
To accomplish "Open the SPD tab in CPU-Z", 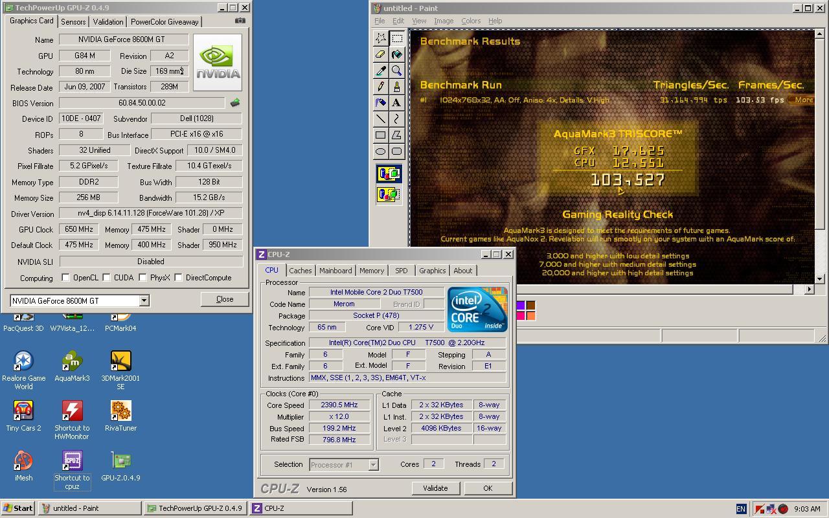I will click(x=402, y=271).
